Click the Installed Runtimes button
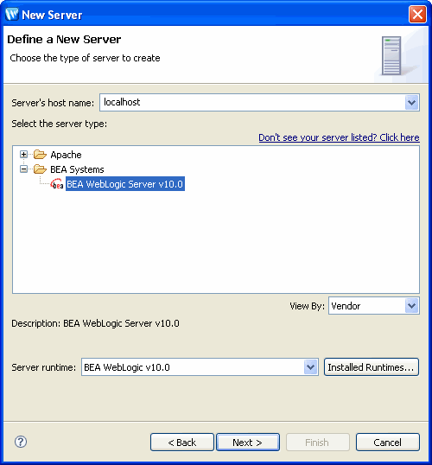This screenshot has width=432, height=465. pyautogui.click(x=372, y=367)
